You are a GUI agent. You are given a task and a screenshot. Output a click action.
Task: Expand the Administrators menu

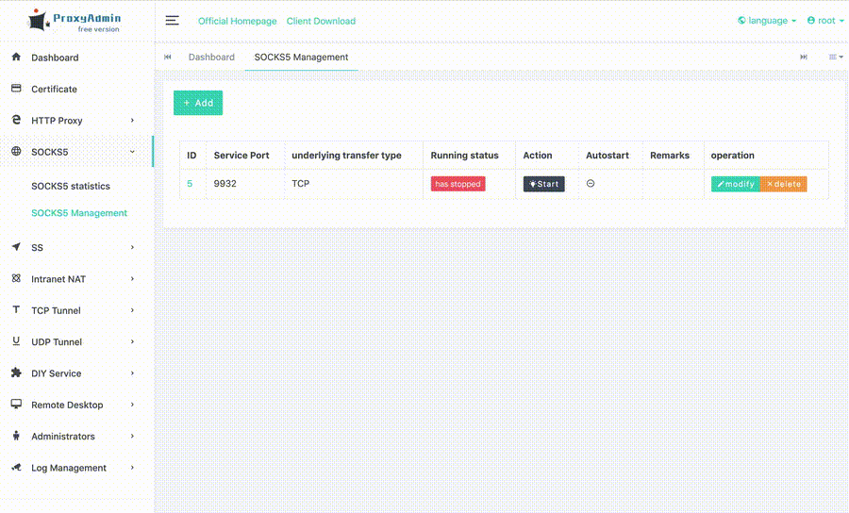(132, 436)
